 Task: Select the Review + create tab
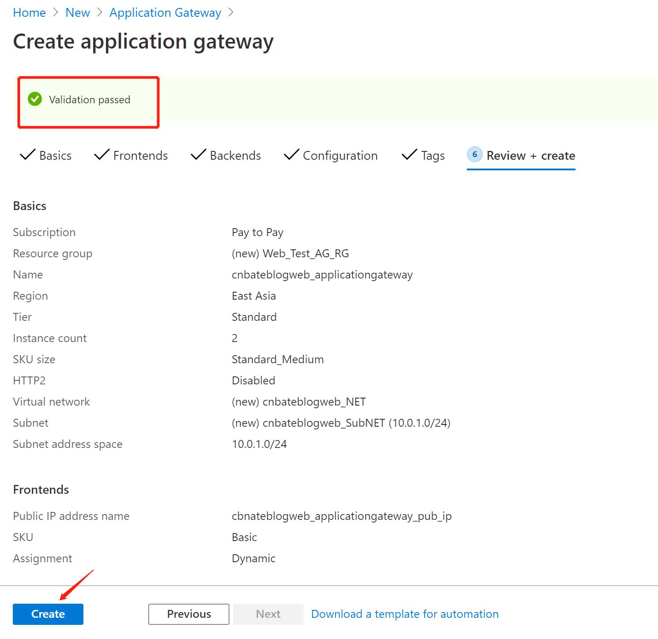531,155
